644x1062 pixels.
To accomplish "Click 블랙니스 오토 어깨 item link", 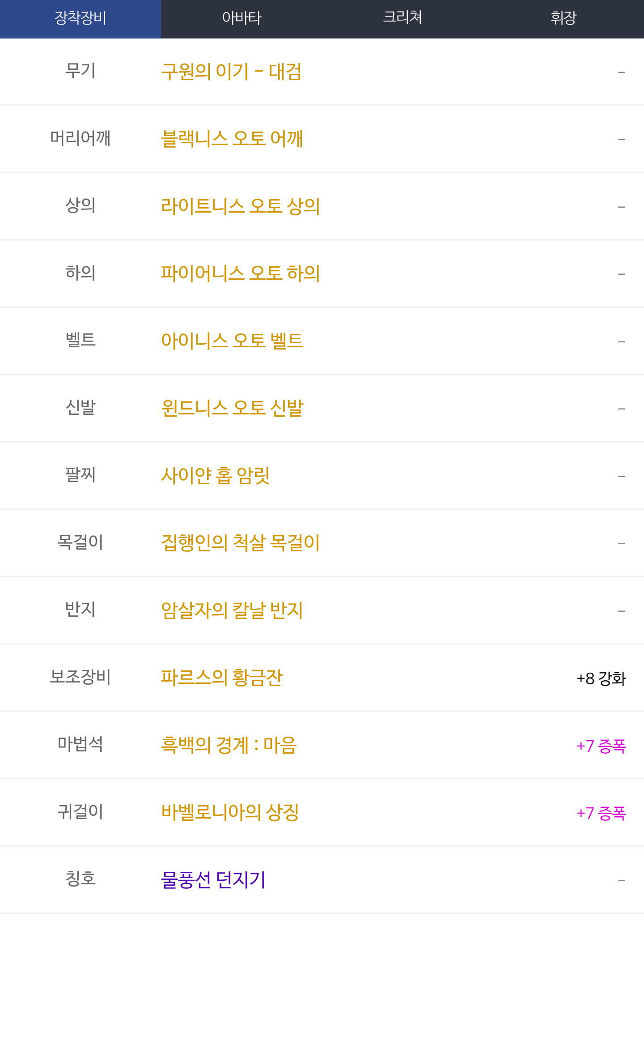I will point(232,139).
